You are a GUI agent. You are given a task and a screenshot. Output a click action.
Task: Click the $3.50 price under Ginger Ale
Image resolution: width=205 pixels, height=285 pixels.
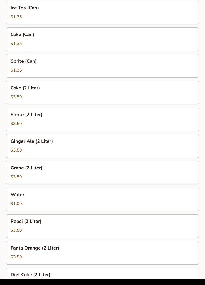click(x=16, y=150)
